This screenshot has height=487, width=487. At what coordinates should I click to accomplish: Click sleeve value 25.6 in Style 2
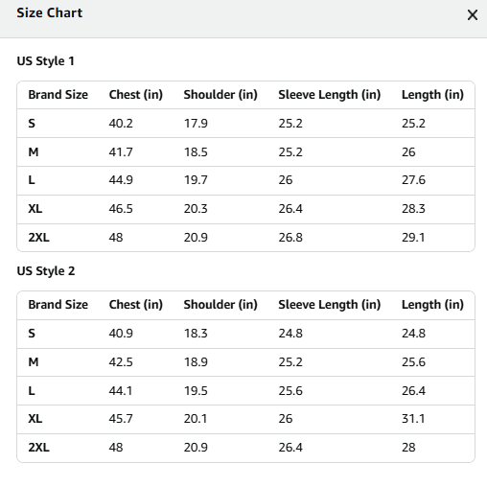[290, 391]
